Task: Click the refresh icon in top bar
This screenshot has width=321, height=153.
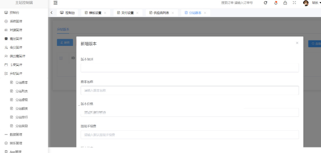Action: tap(265, 3)
